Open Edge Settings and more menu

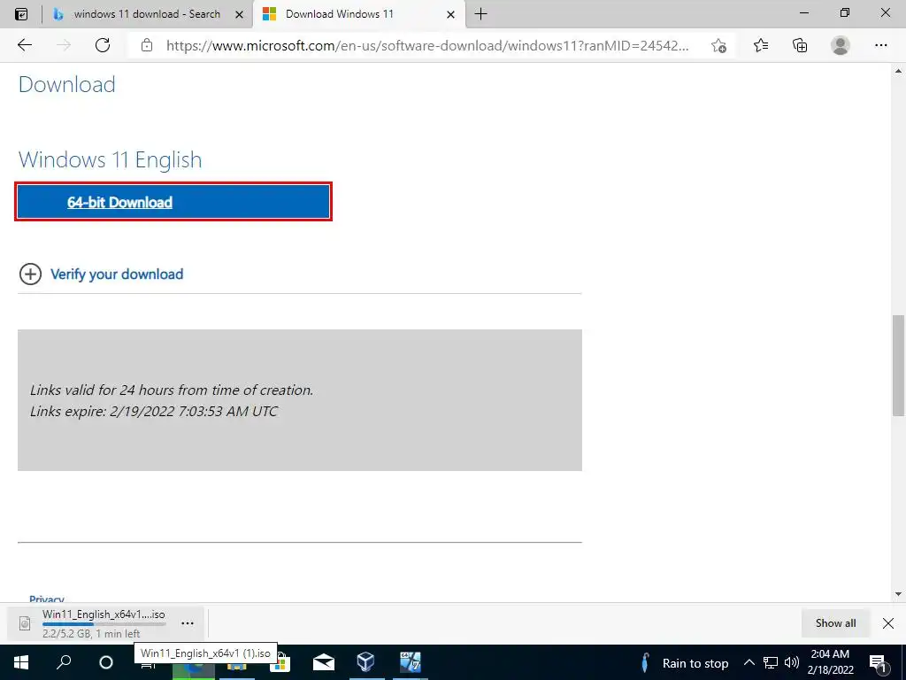click(x=881, y=45)
